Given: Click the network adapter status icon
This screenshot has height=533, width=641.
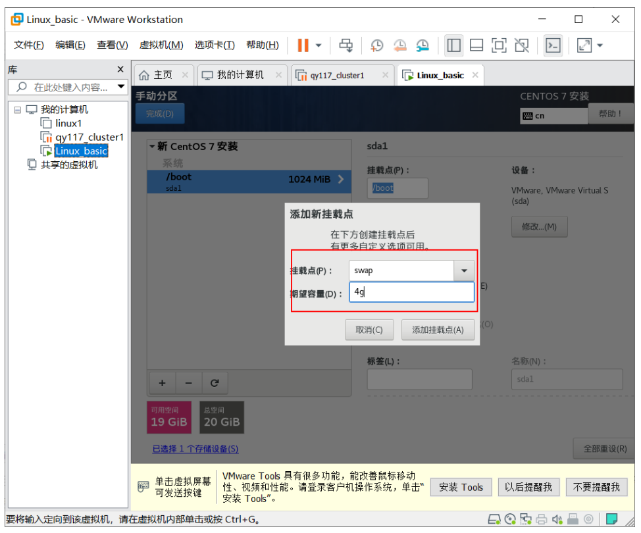Looking at the screenshot, I should (526, 519).
